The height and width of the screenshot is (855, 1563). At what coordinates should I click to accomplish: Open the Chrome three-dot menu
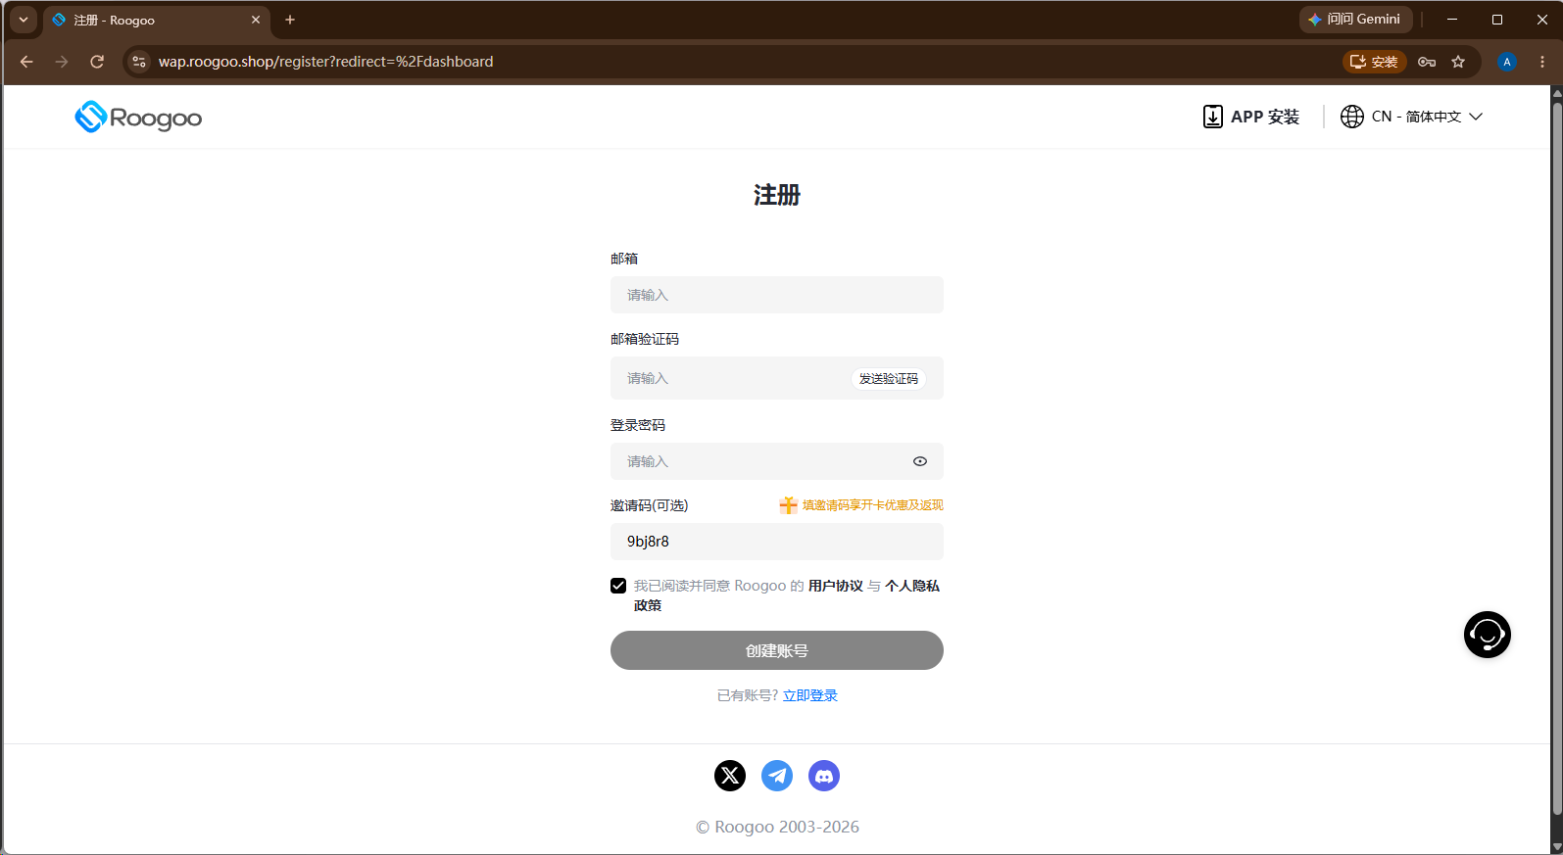1542,62
